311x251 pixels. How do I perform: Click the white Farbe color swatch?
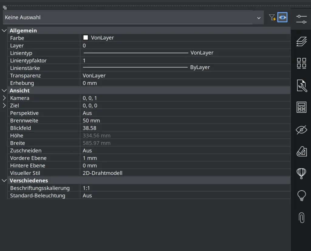[85, 37]
